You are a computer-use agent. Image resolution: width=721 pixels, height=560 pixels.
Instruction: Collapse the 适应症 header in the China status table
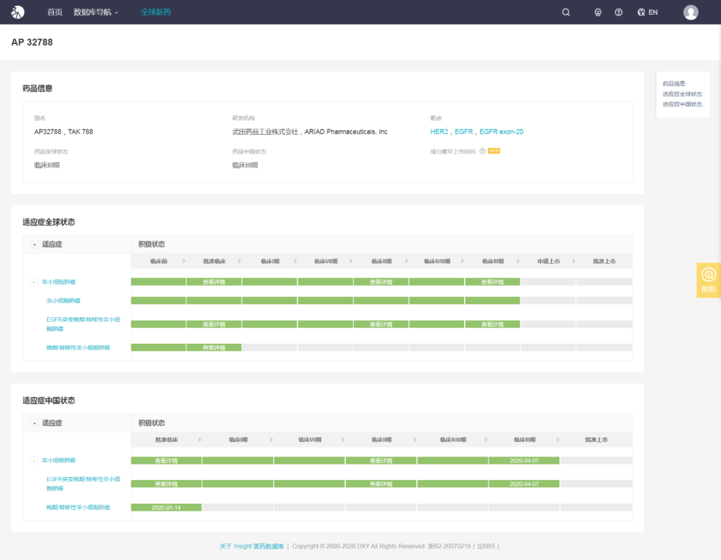(35, 423)
